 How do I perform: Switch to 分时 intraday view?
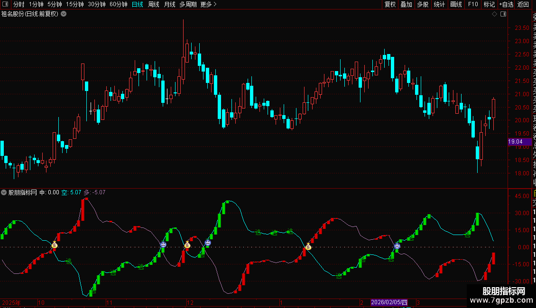(x=19, y=4)
